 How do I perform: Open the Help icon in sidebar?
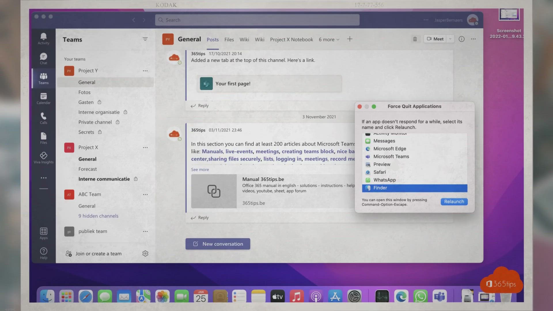(43, 253)
